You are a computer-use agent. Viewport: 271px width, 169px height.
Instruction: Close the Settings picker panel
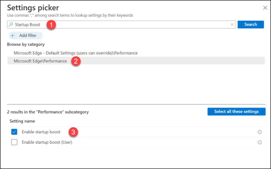(x=265, y=8)
